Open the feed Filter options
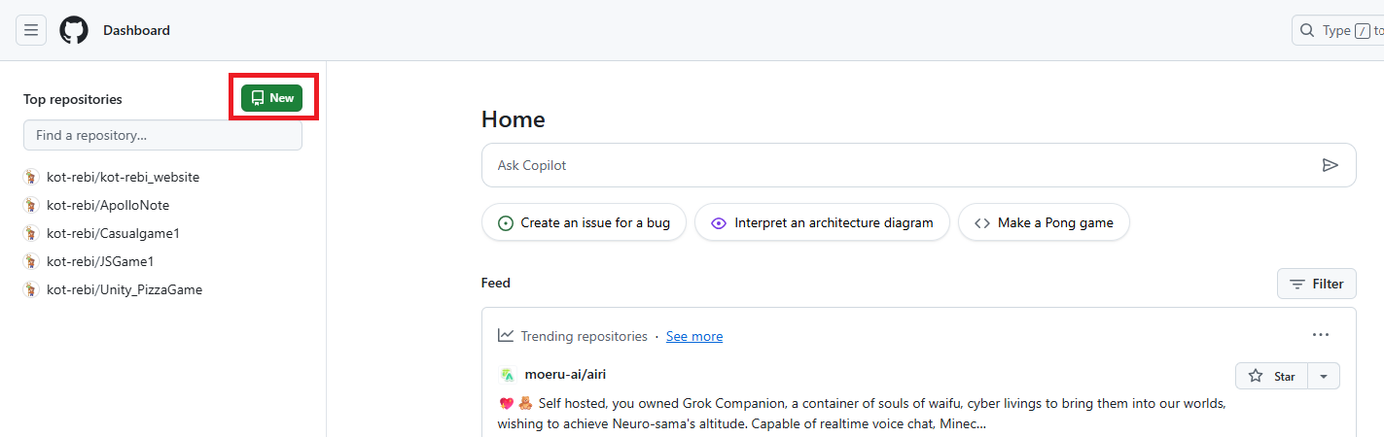The width and height of the screenshot is (1384, 437). 1317,284
